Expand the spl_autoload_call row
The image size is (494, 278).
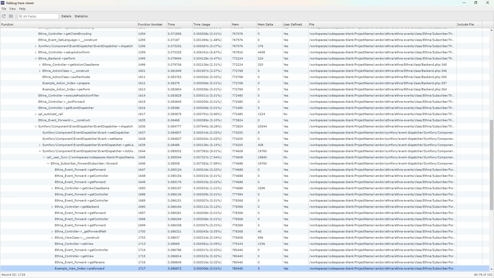point(36,114)
